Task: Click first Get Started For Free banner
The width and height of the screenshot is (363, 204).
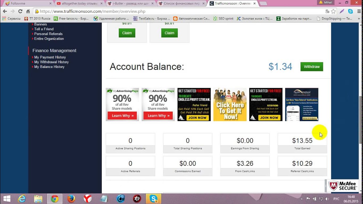Action: click(194, 105)
